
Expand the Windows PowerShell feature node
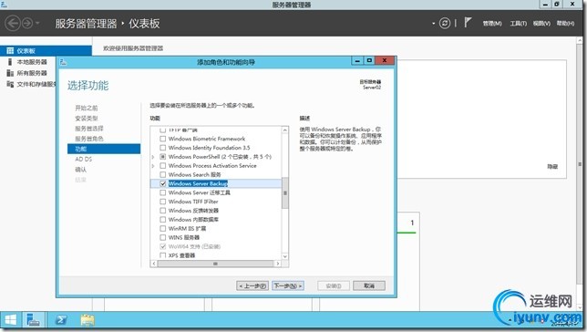pos(153,157)
